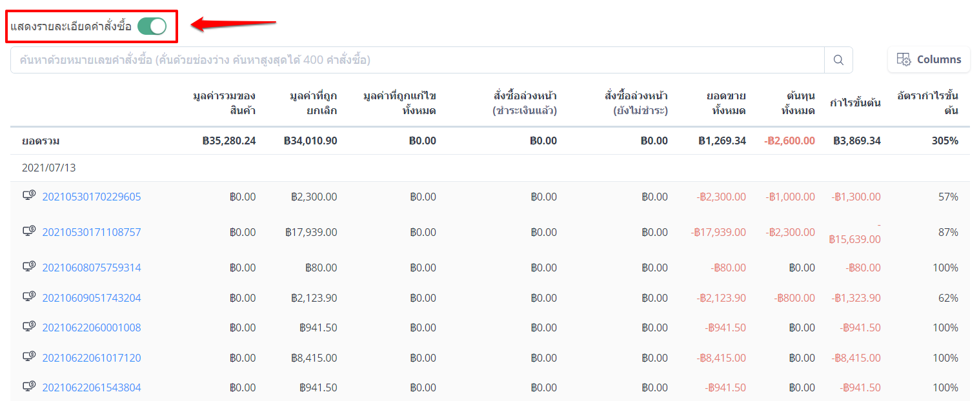The width and height of the screenshot is (979, 401).
Task: Click POS icon beside order 20210622061543804
Action: coord(29,387)
